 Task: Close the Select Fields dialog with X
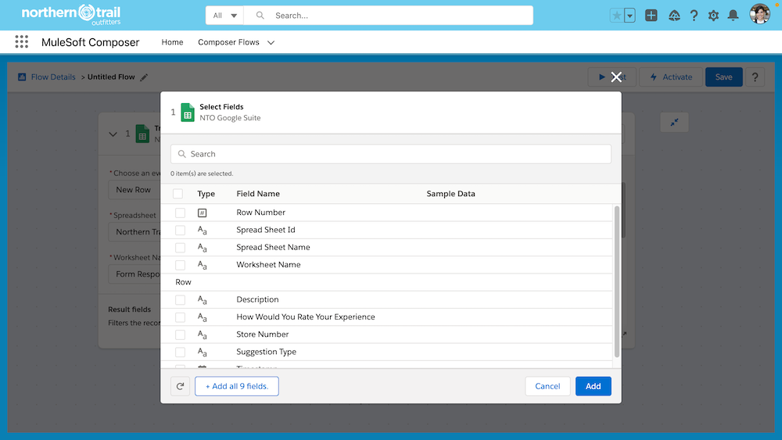coord(616,77)
